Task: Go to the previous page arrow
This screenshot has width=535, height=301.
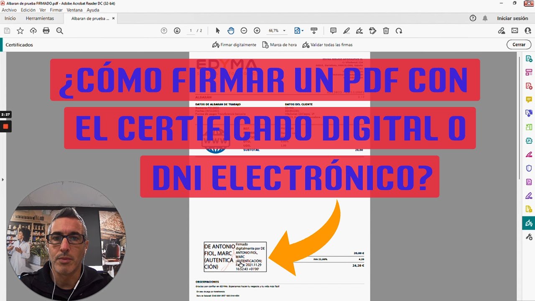Action: (164, 31)
